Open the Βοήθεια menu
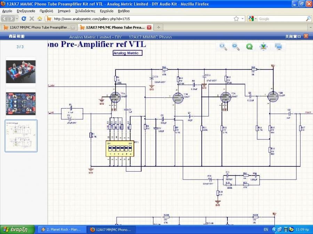 (124, 11)
